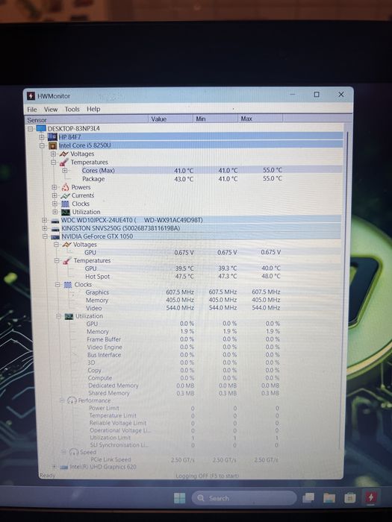Open Microsoft Store from the taskbar
The image size is (392, 522).
350,498
